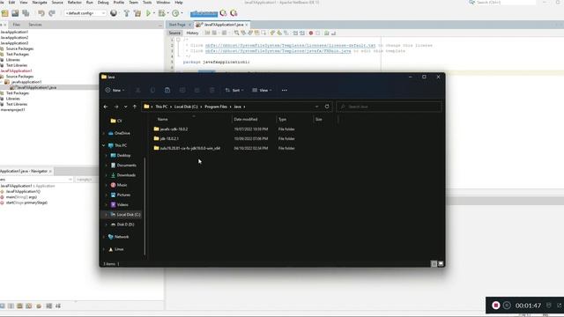
Task: Collapse the comment fold on line 1
Action: (178, 40)
